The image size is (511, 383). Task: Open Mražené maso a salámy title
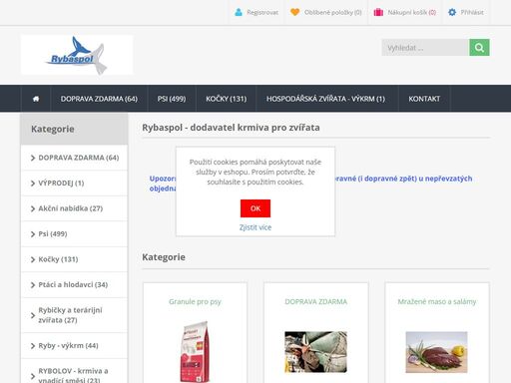(x=437, y=302)
